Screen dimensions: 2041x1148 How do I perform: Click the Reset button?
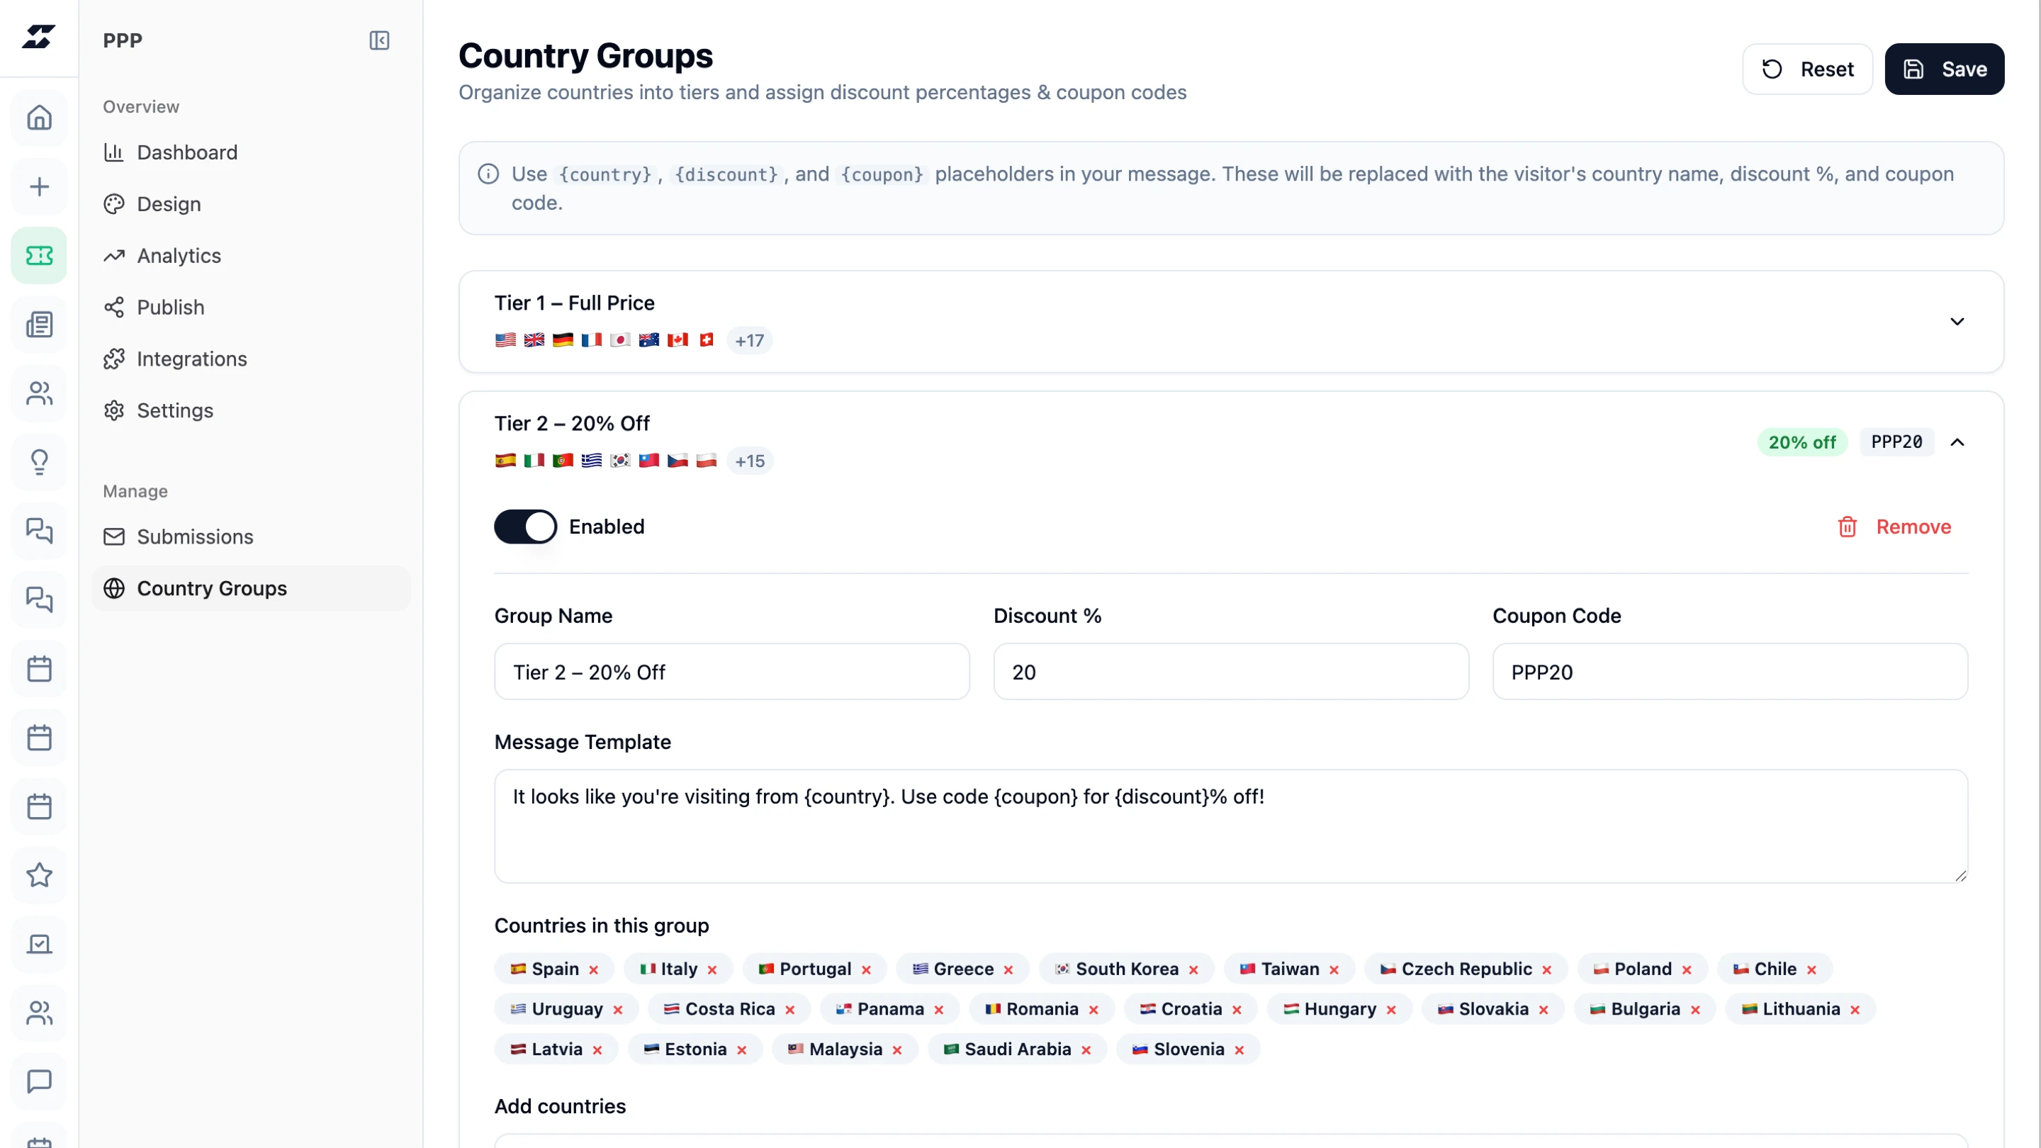(x=1807, y=69)
